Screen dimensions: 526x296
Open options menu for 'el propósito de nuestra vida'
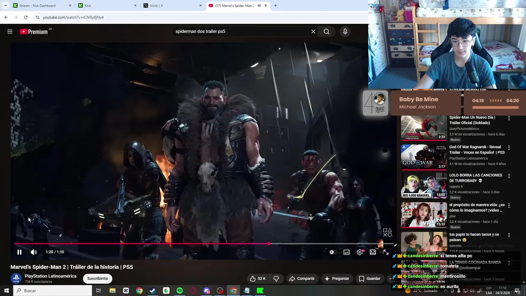pos(509,206)
